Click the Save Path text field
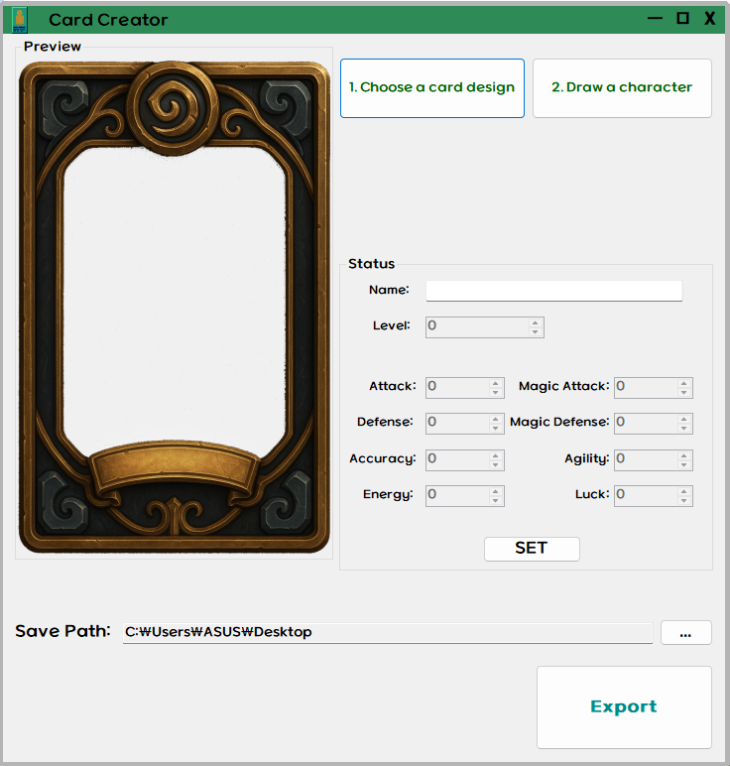 coord(387,633)
